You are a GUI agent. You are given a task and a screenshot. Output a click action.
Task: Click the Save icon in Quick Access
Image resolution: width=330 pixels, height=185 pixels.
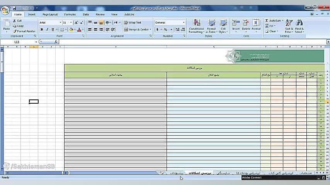14,8
